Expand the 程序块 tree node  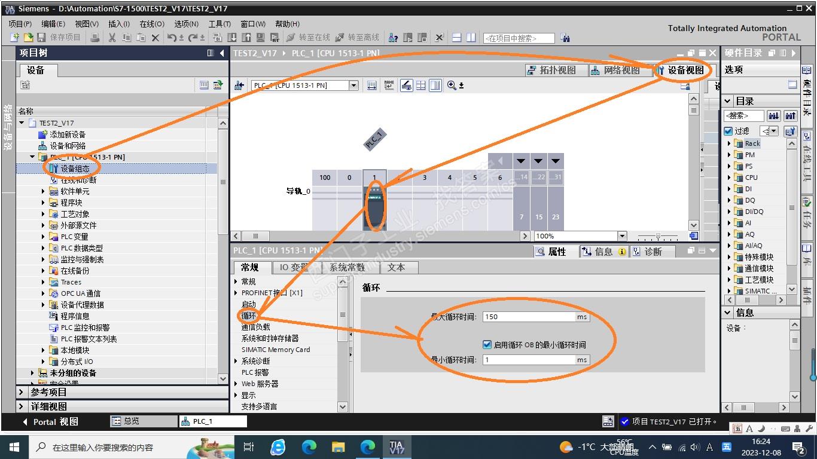[x=43, y=203]
